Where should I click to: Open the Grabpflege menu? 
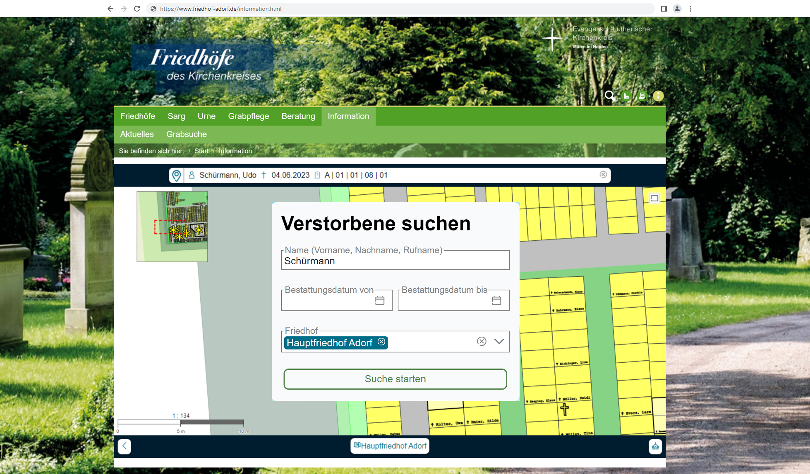[x=249, y=116]
